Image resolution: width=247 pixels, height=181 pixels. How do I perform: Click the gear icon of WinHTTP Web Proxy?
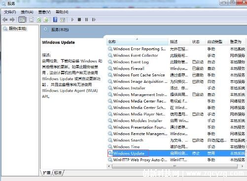(110, 160)
